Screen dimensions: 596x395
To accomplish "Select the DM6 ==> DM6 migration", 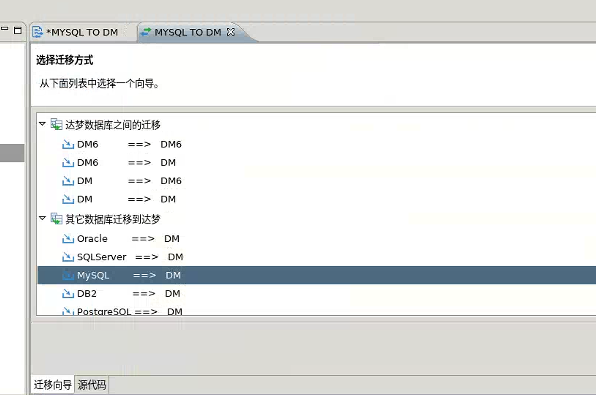I will (x=129, y=144).
